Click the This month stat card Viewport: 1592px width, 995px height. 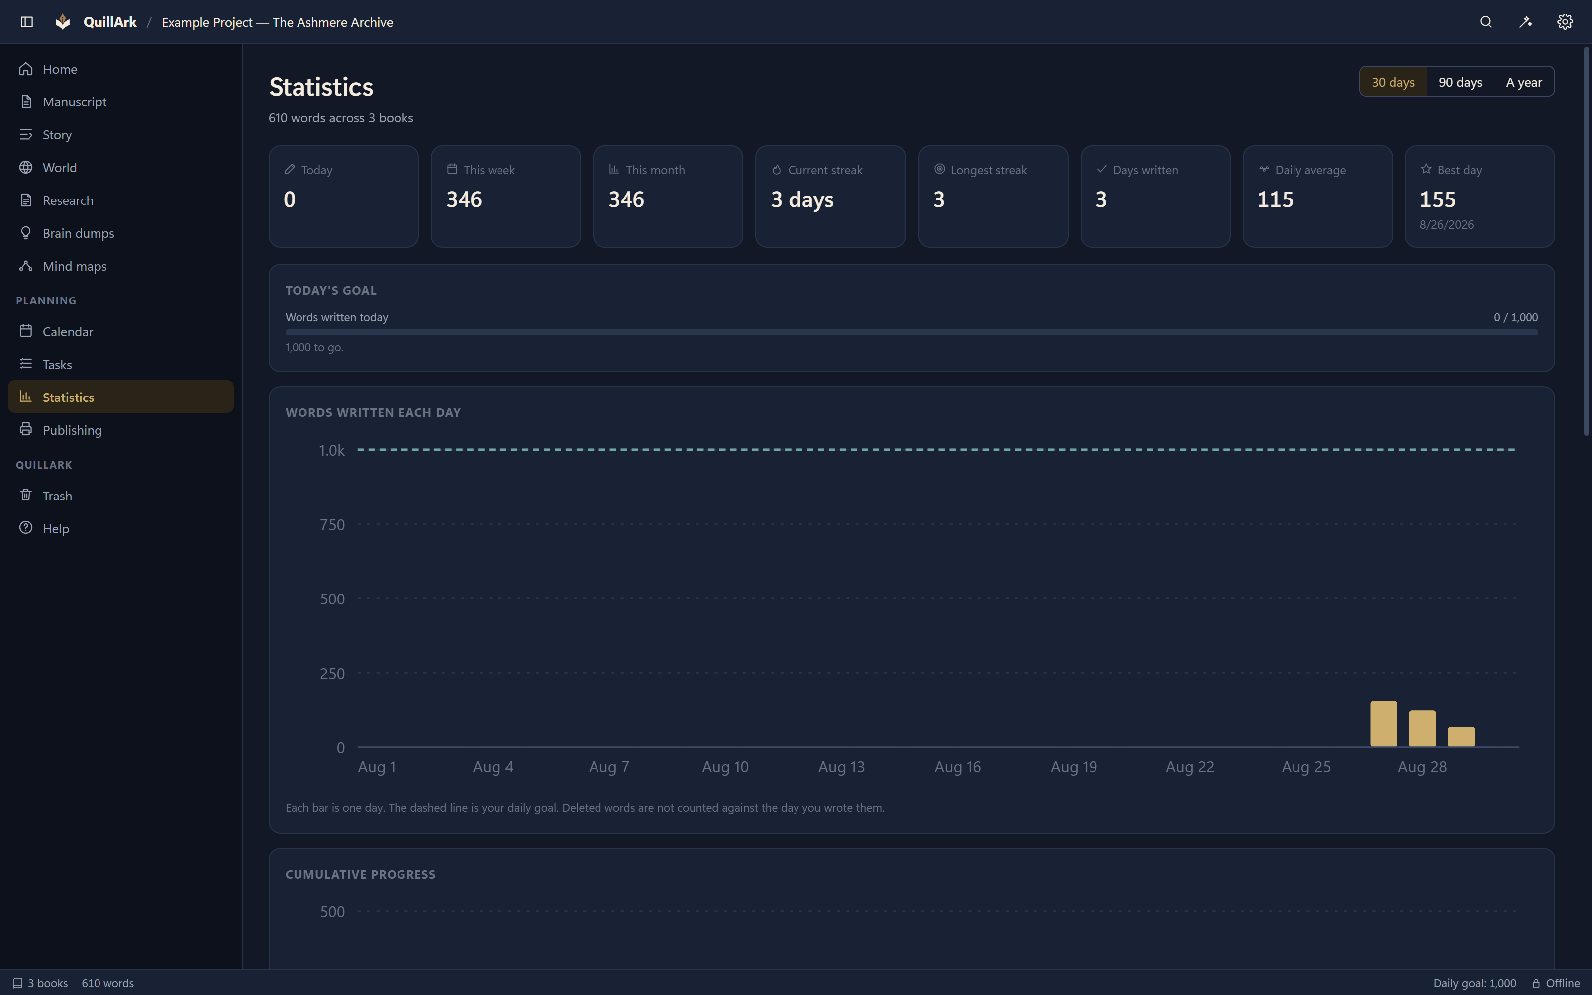click(668, 196)
